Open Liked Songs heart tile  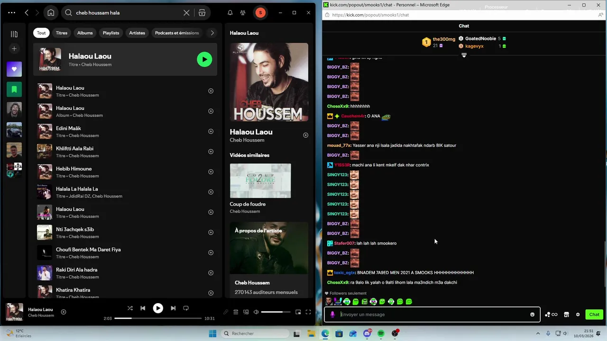click(x=14, y=69)
